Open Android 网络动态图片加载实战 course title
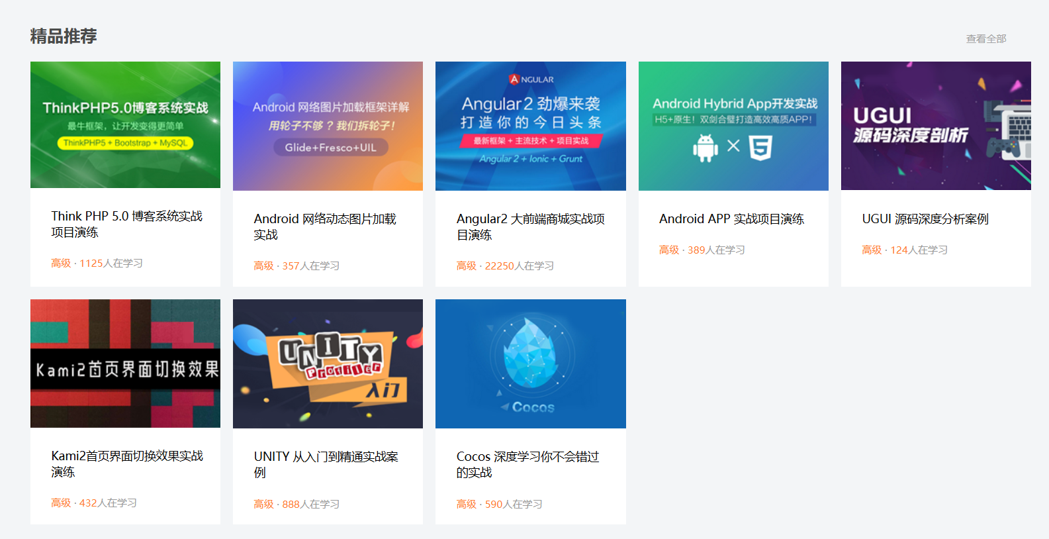This screenshot has width=1049, height=539. (x=324, y=226)
